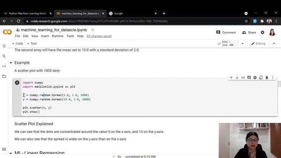
Task: Rename notebook title machine_learning_for_datascie.ipynb
Action: [x=54, y=30]
